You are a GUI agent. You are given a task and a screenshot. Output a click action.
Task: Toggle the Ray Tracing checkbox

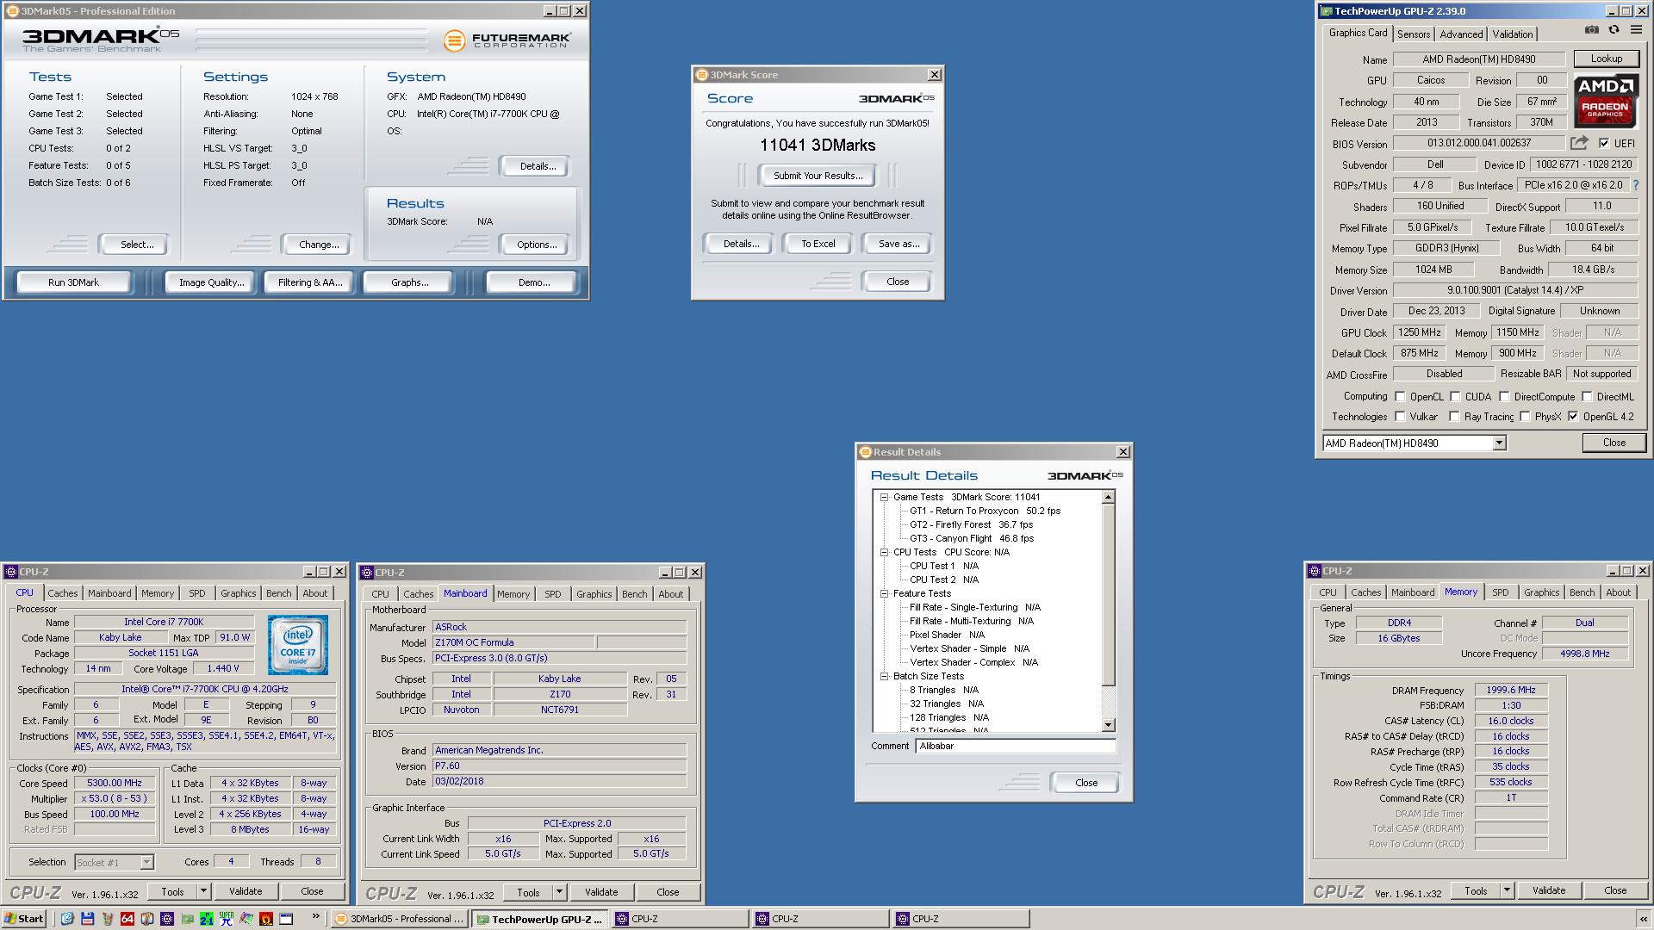click(1454, 417)
